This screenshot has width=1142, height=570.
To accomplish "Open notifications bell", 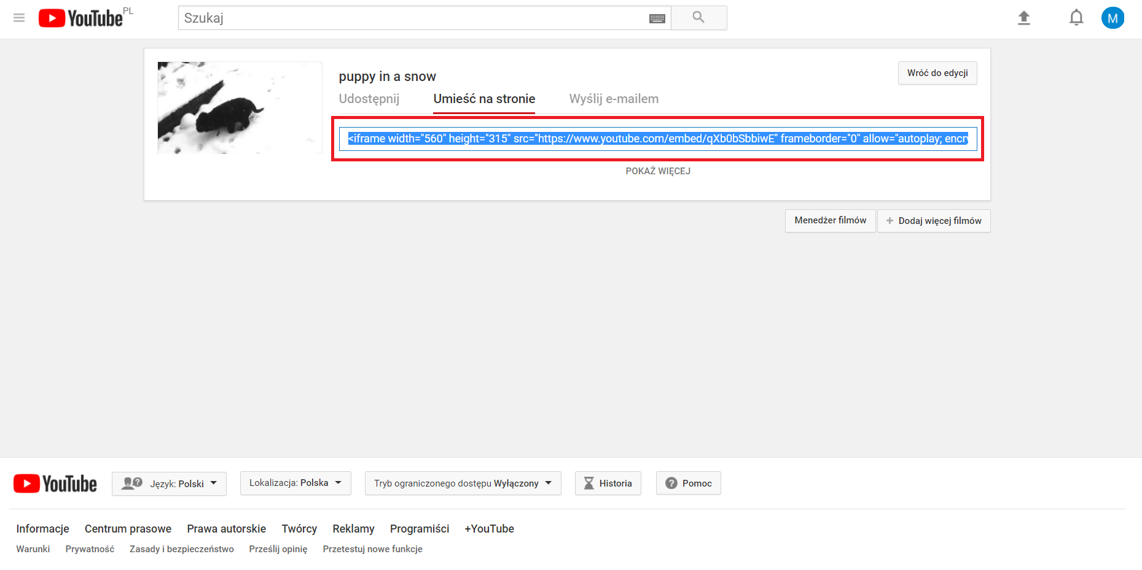I will click(x=1076, y=18).
